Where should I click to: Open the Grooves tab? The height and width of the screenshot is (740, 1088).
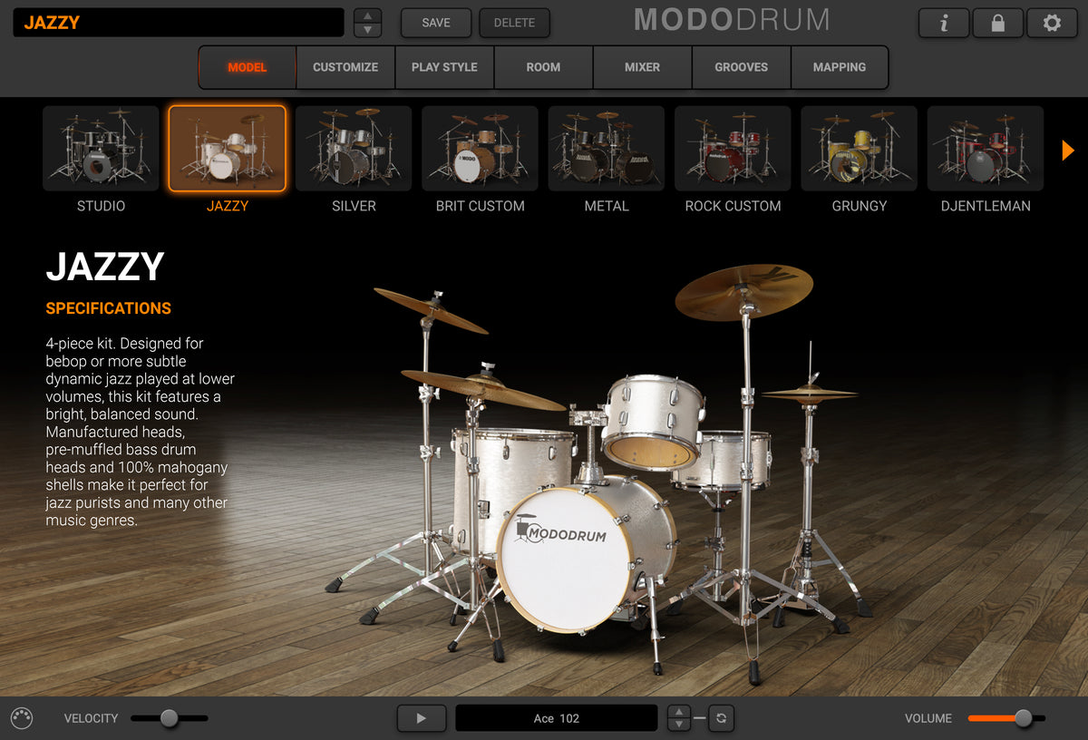coord(741,67)
